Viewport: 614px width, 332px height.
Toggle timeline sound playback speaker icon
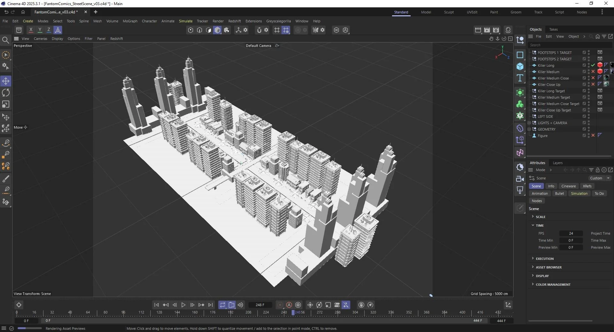[240, 305]
